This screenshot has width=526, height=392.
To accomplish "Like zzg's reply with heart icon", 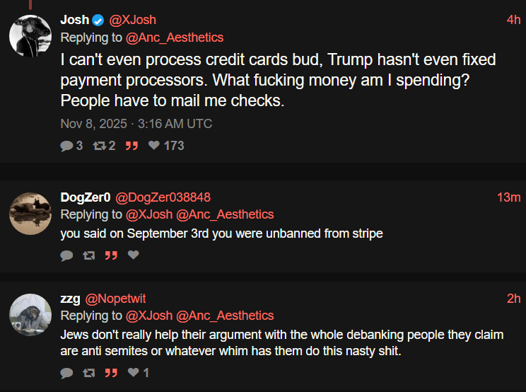I will [x=133, y=372].
